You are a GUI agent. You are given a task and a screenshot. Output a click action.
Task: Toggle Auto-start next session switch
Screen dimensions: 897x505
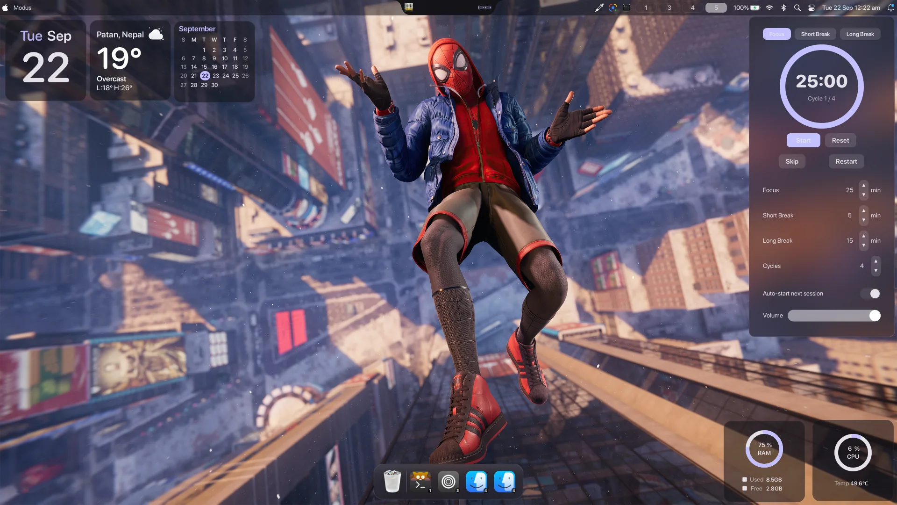tap(871, 294)
